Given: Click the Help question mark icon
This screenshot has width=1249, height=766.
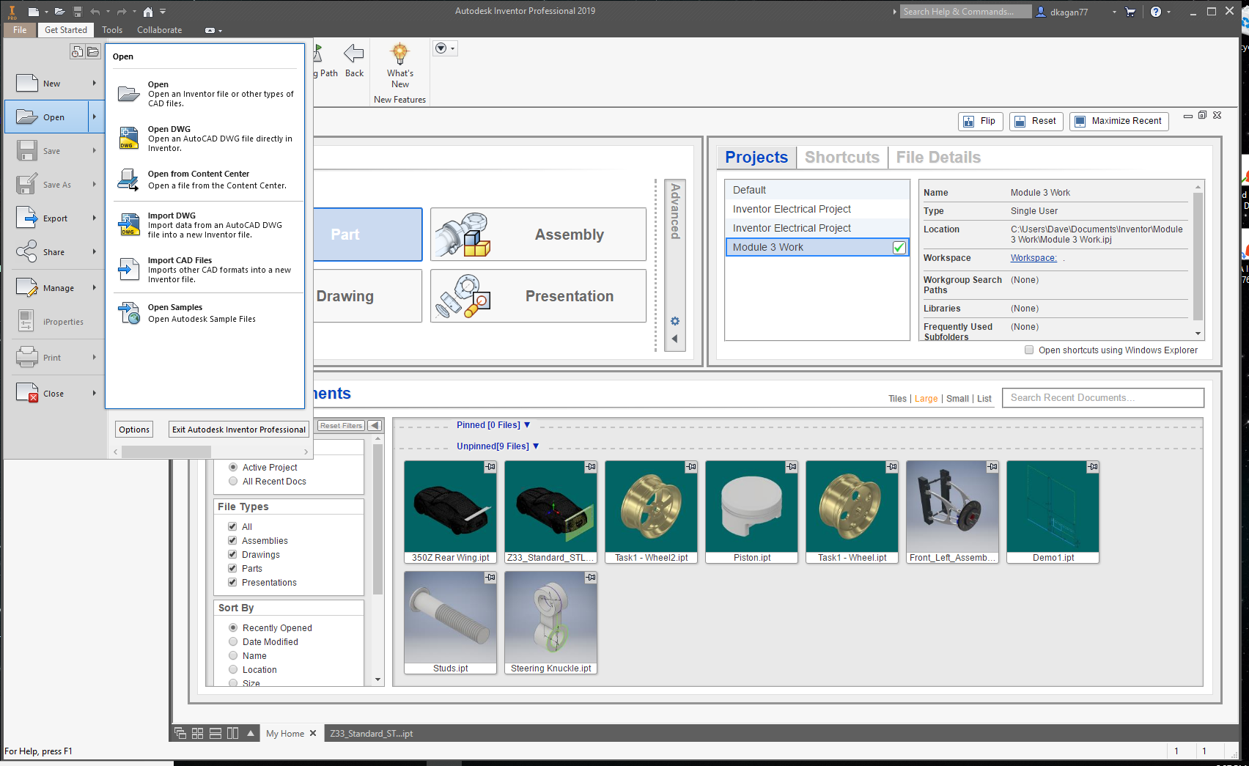Looking at the screenshot, I should click(x=1157, y=12).
